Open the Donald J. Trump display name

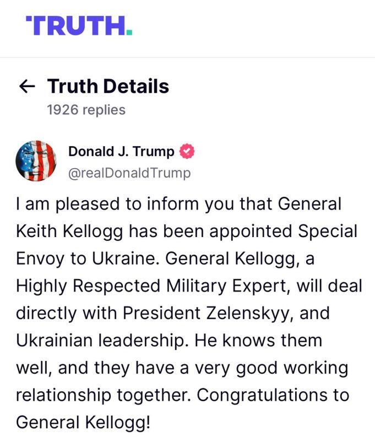coord(121,151)
